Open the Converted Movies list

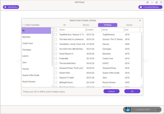(150, 7)
